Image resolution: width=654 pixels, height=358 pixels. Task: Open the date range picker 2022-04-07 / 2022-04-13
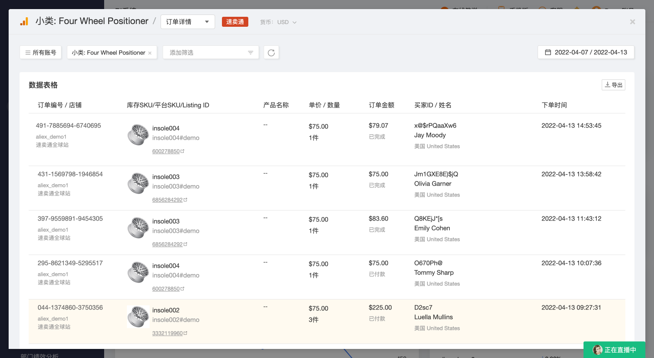click(586, 52)
